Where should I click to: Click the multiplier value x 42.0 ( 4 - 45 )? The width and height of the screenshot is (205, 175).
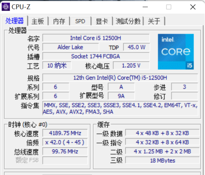click(65, 142)
